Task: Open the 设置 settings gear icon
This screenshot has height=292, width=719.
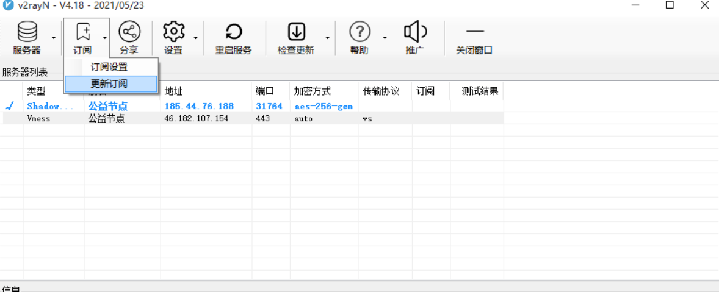Action: pyautogui.click(x=174, y=32)
